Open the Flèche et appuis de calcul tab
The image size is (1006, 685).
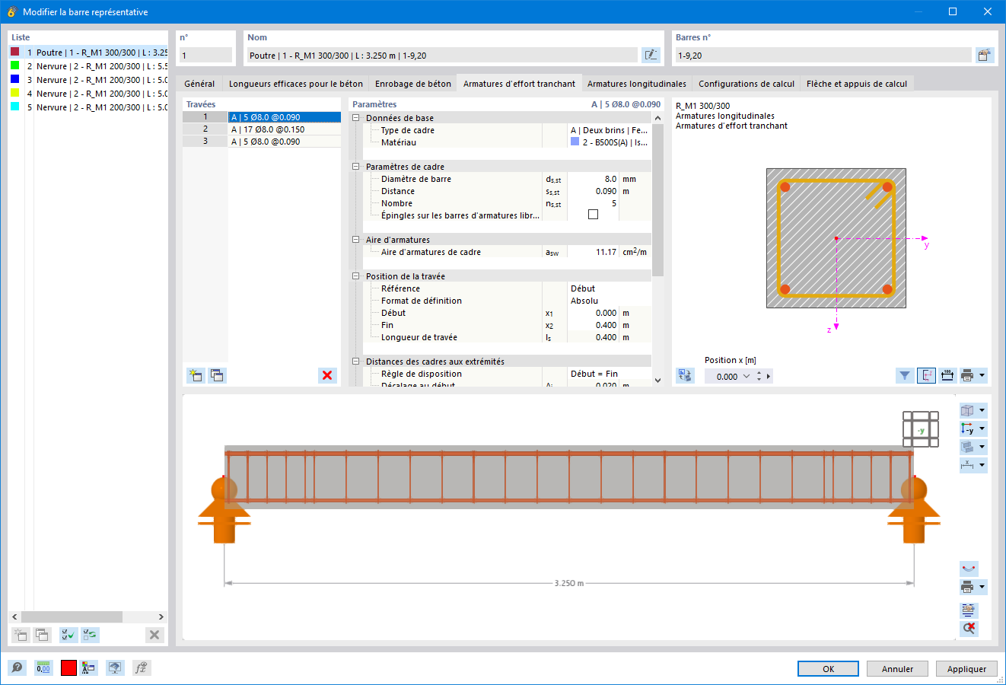click(857, 84)
